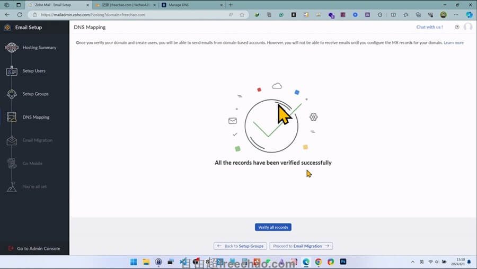The image size is (477, 269).
Task: Click the Setup Users sidebar icon
Action: (12, 71)
